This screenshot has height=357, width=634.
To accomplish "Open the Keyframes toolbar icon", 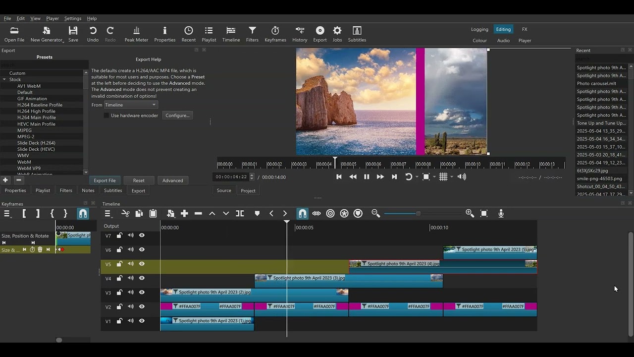I will click(x=275, y=34).
